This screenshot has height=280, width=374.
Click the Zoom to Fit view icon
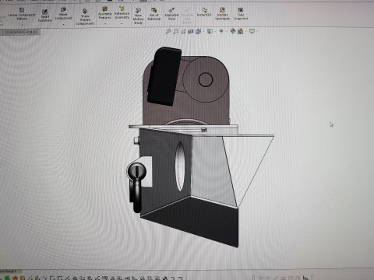point(168,31)
